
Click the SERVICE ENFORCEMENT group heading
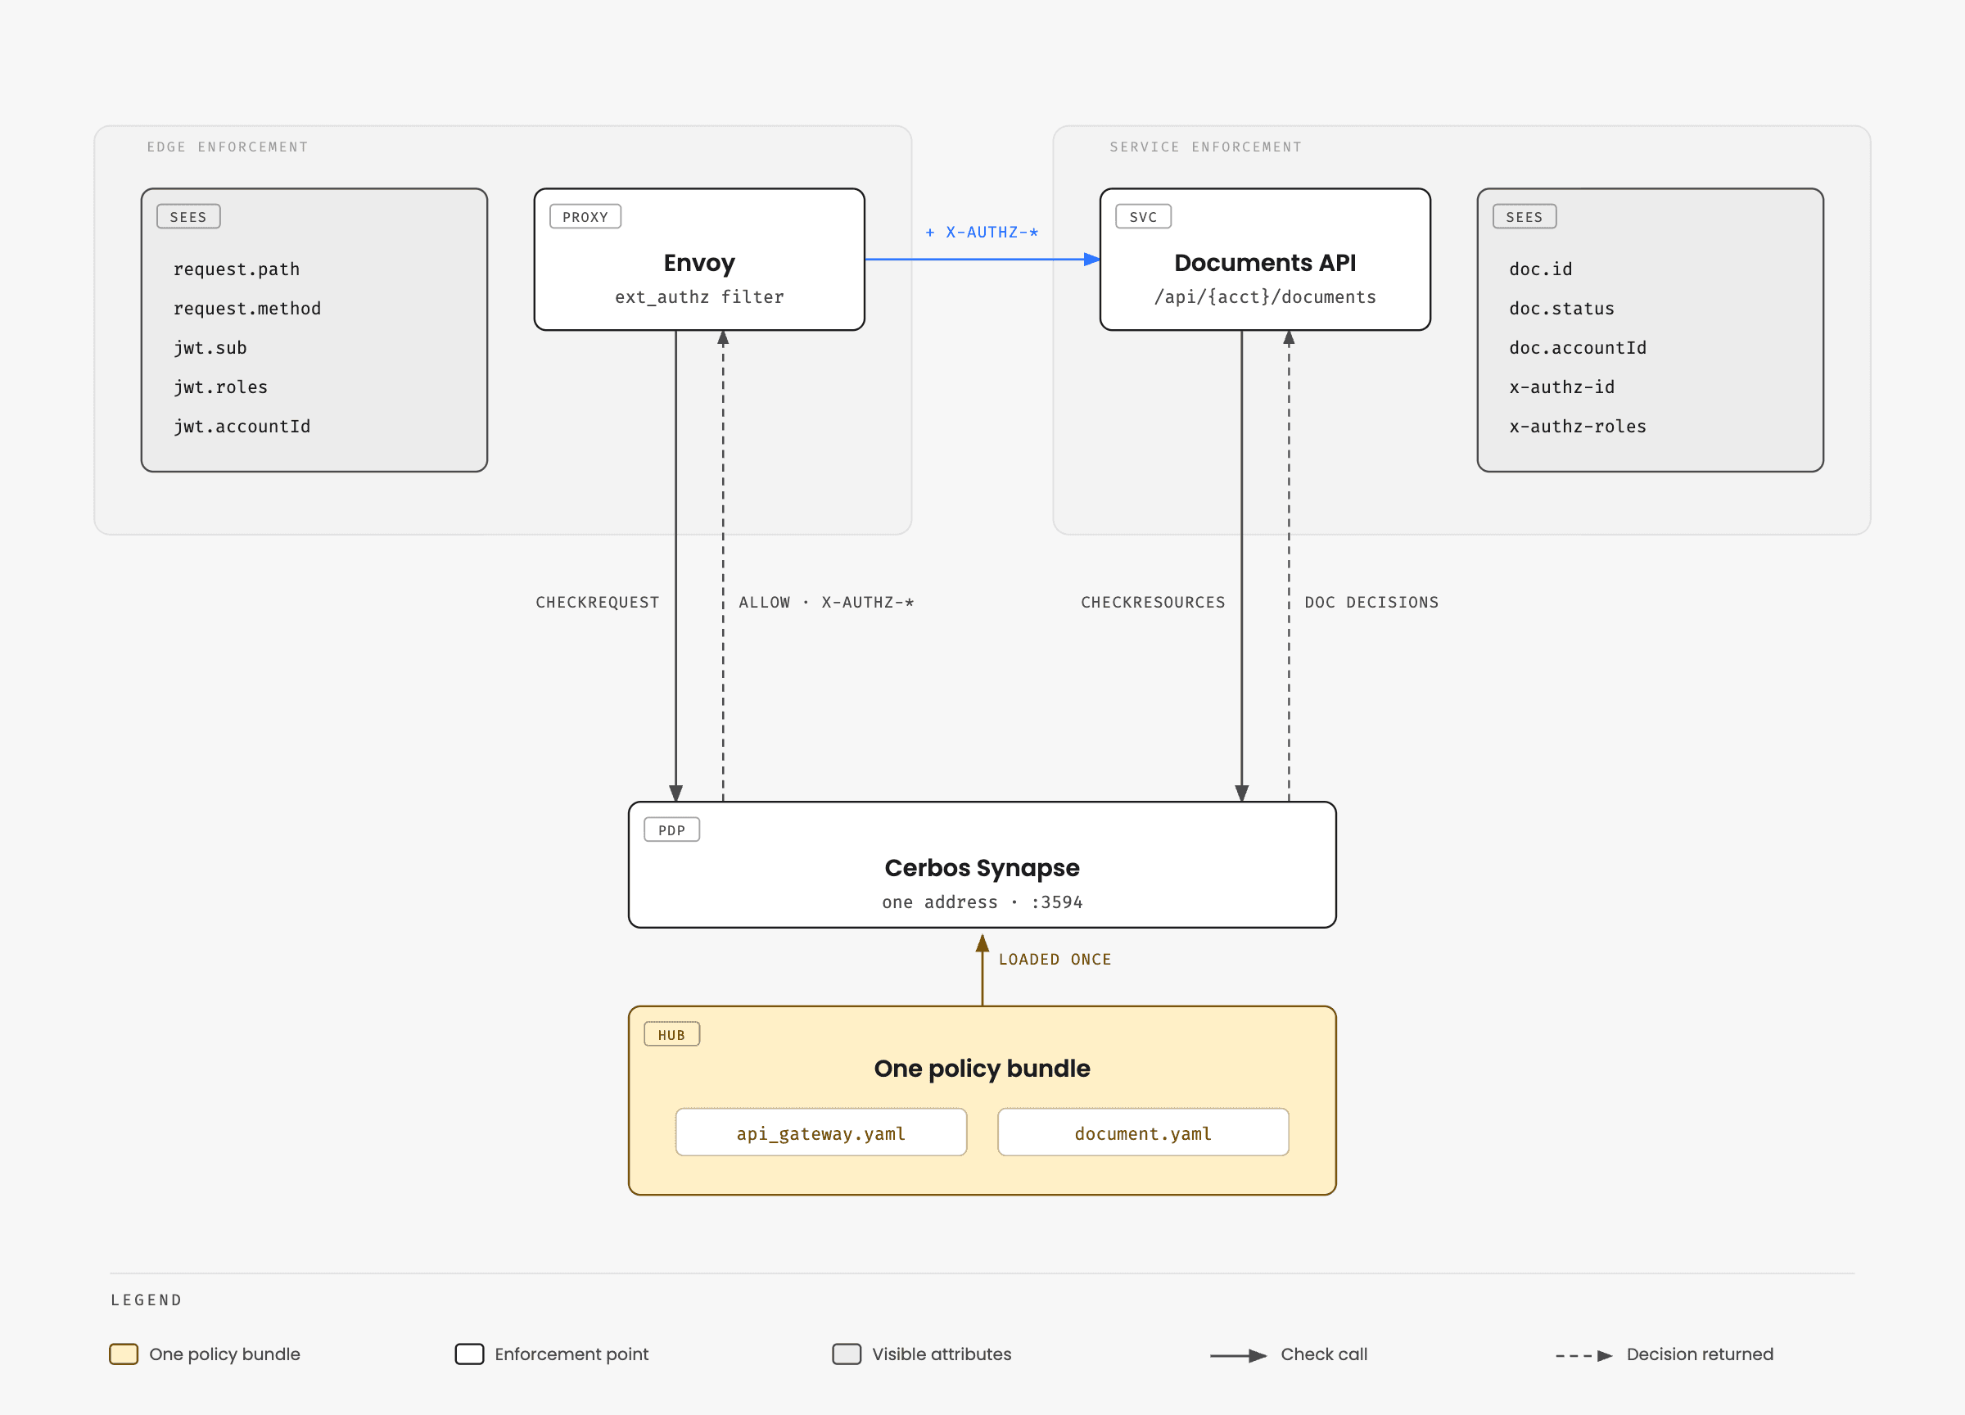click(1206, 147)
